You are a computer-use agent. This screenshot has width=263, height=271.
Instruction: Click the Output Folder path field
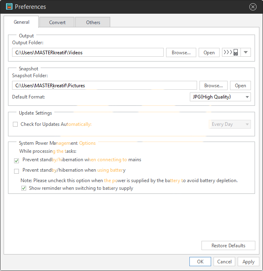point(88,52)
